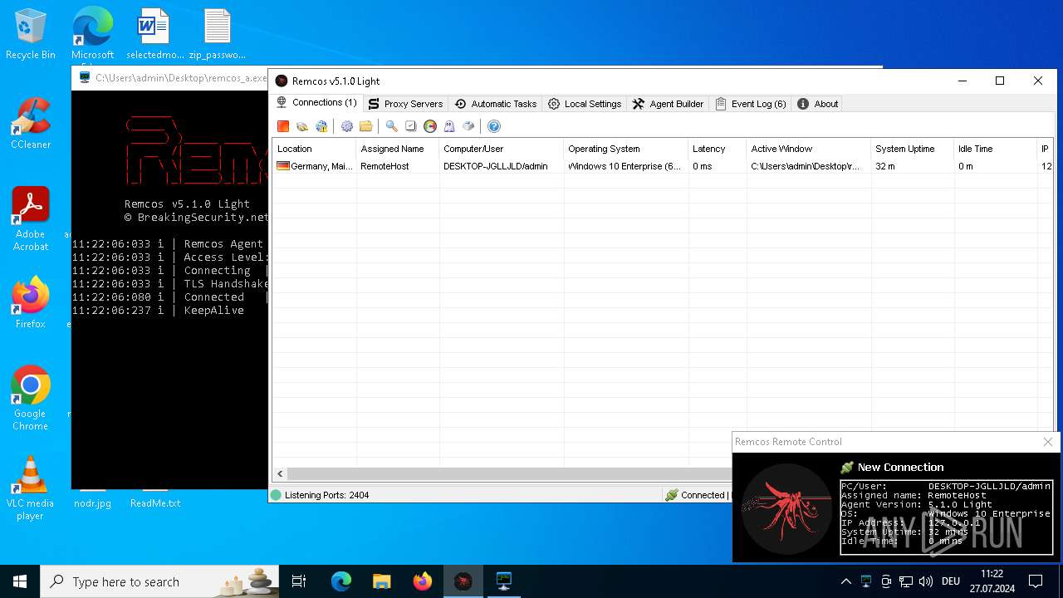The image size is (1063, 598).
Task: Sort by the Computer/User column header
Action: [x=501, y=149]
